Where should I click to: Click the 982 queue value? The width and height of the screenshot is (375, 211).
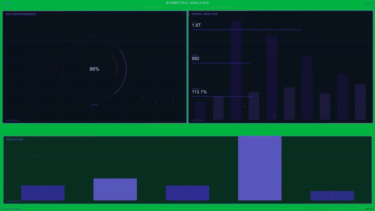pos(195,59)
